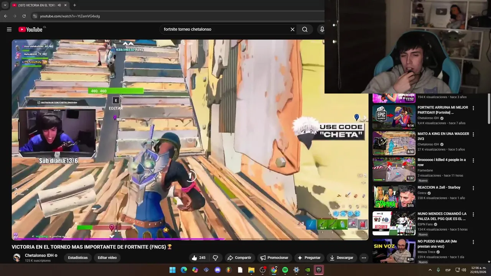491x276 pixels.
Task: Run search with the magnifier button
Action: pos(305,30)
